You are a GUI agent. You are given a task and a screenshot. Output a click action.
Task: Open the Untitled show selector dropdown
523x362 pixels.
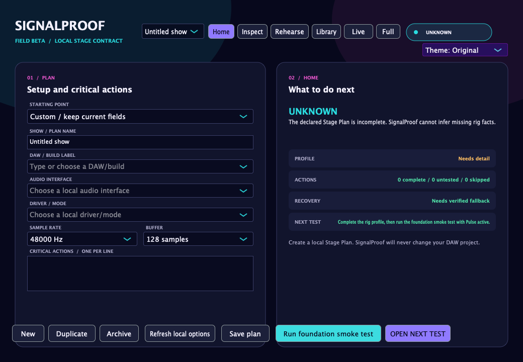pyautogui.click(x=173, y=32)
